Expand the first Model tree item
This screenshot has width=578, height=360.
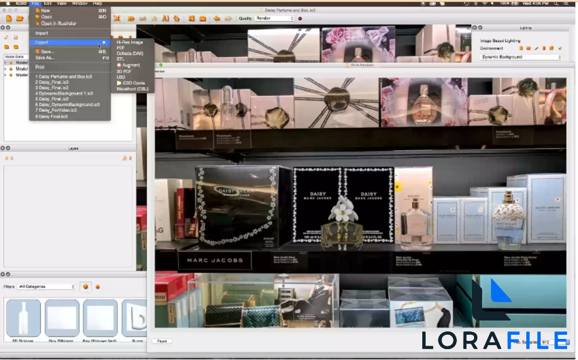(x=5, y=63)
